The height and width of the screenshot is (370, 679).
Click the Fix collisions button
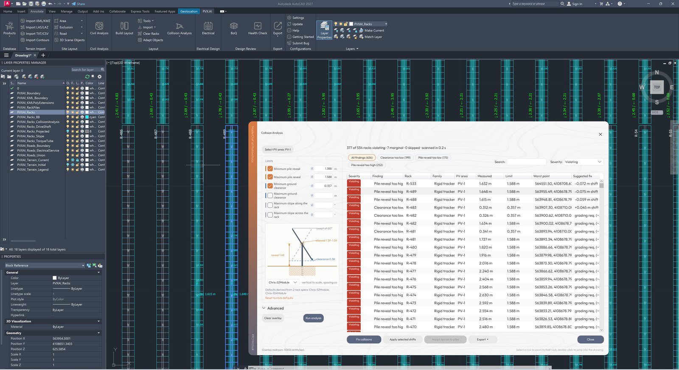[364, 339]
